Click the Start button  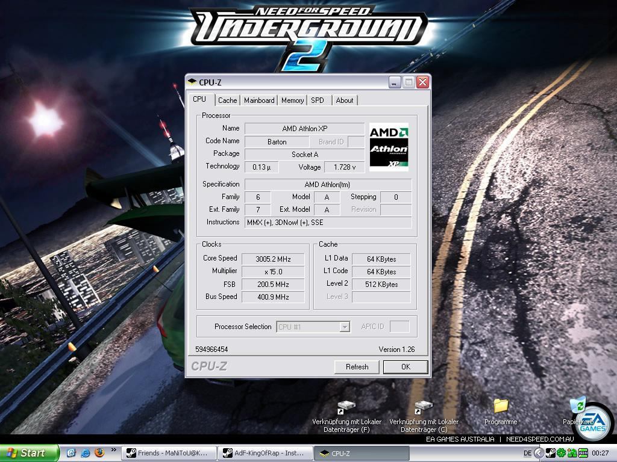[x=29, y=453]
